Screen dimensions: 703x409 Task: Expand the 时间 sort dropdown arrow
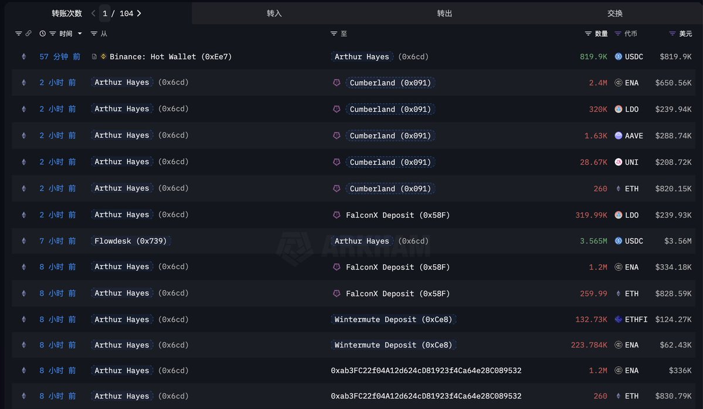tap(80, 34)
